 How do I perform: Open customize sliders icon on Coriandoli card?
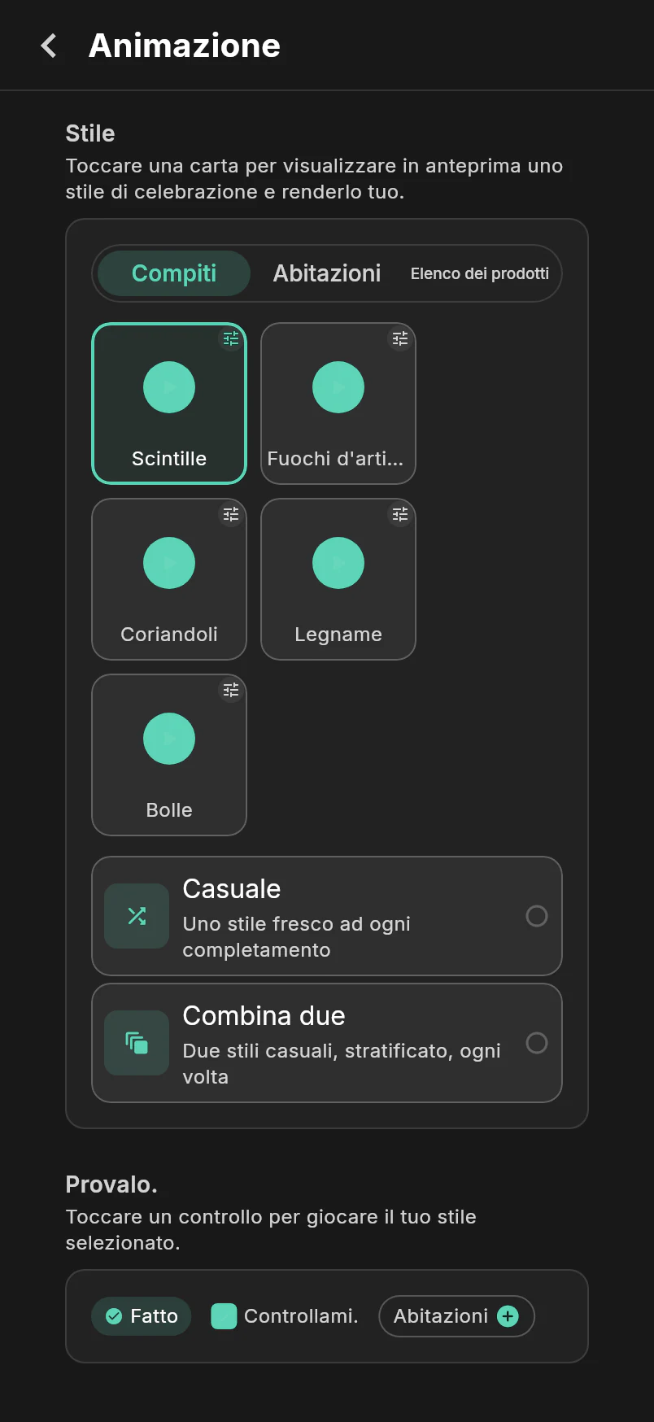point(231,515)
